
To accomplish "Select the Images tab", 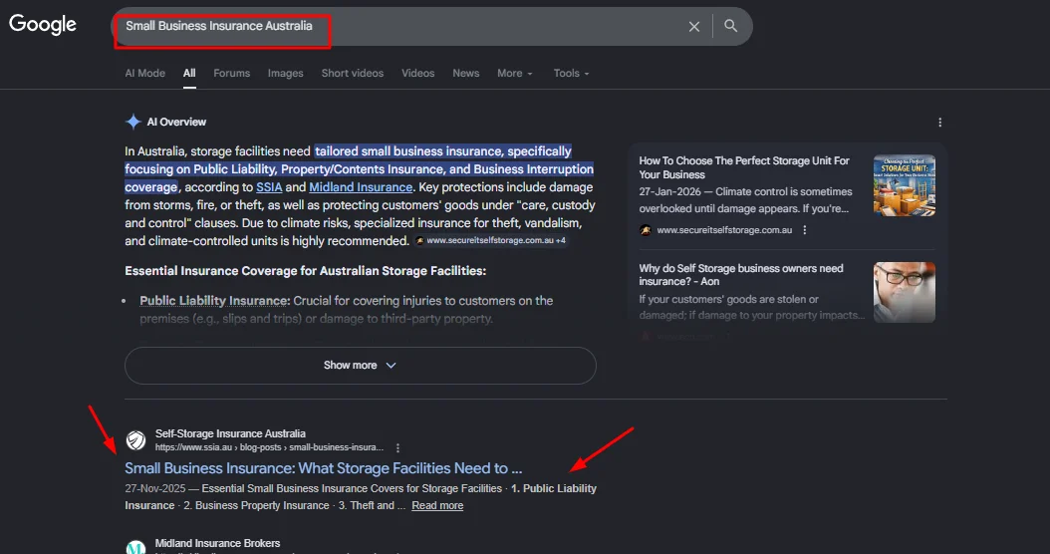I will click(285, 73).
